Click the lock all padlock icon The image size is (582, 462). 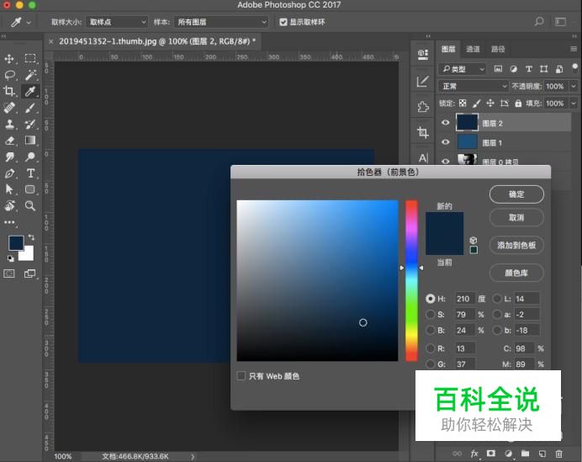click(x=518, y=104)
